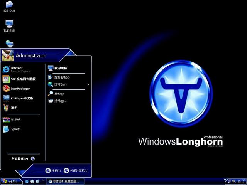
Task: Open 搜索(S) search entry
Action: pyautogui.click(x=56, y=94)
